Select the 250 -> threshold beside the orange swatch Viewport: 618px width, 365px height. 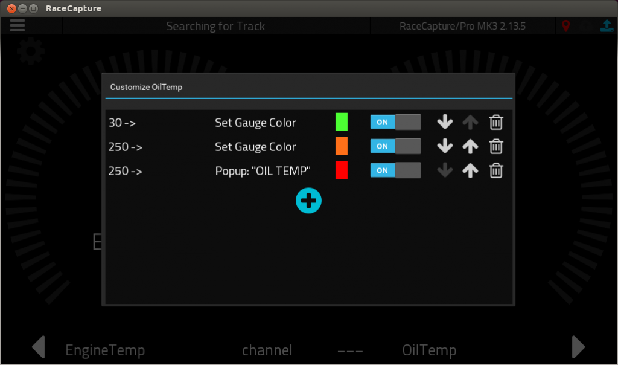click(126, 147)
